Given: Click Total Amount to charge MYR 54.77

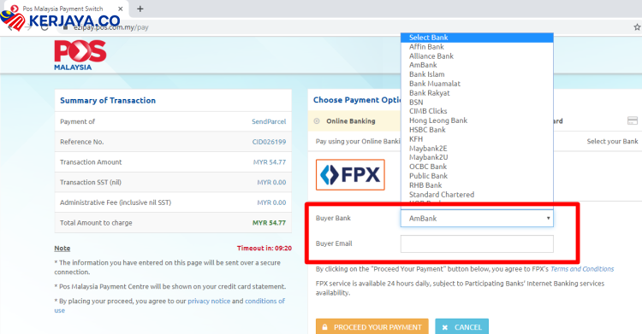Looking at the screenshot, I should click(269, 223).
